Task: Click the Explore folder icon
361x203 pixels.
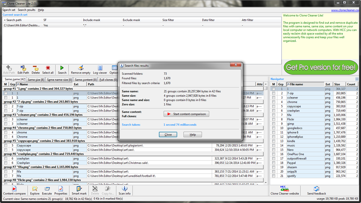Action: 35,189
